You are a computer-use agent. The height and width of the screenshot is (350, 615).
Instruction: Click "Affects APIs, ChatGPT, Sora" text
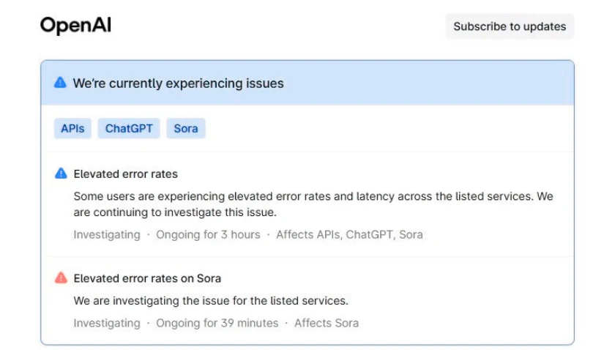(349, 234)
